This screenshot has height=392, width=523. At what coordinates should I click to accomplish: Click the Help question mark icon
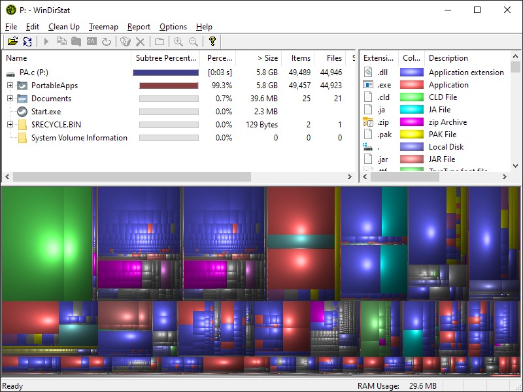click(x=212, y=42)
